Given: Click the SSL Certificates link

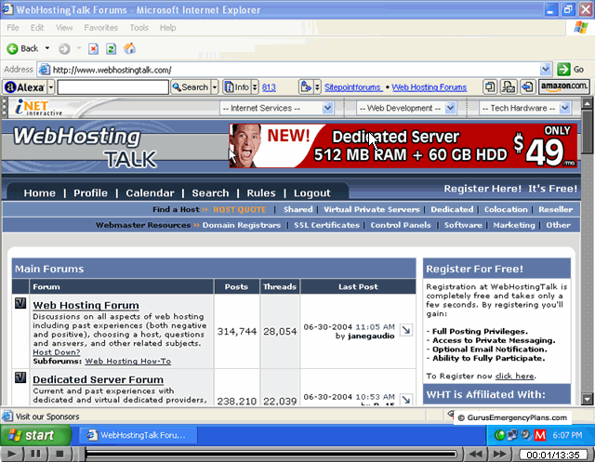Looking at the screenshot, I should [x=326, y=225].
